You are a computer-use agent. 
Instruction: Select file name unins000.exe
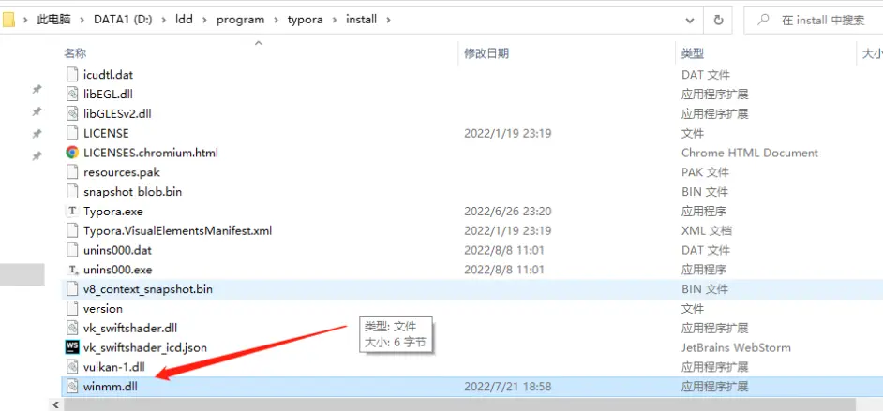pos(118,270)
